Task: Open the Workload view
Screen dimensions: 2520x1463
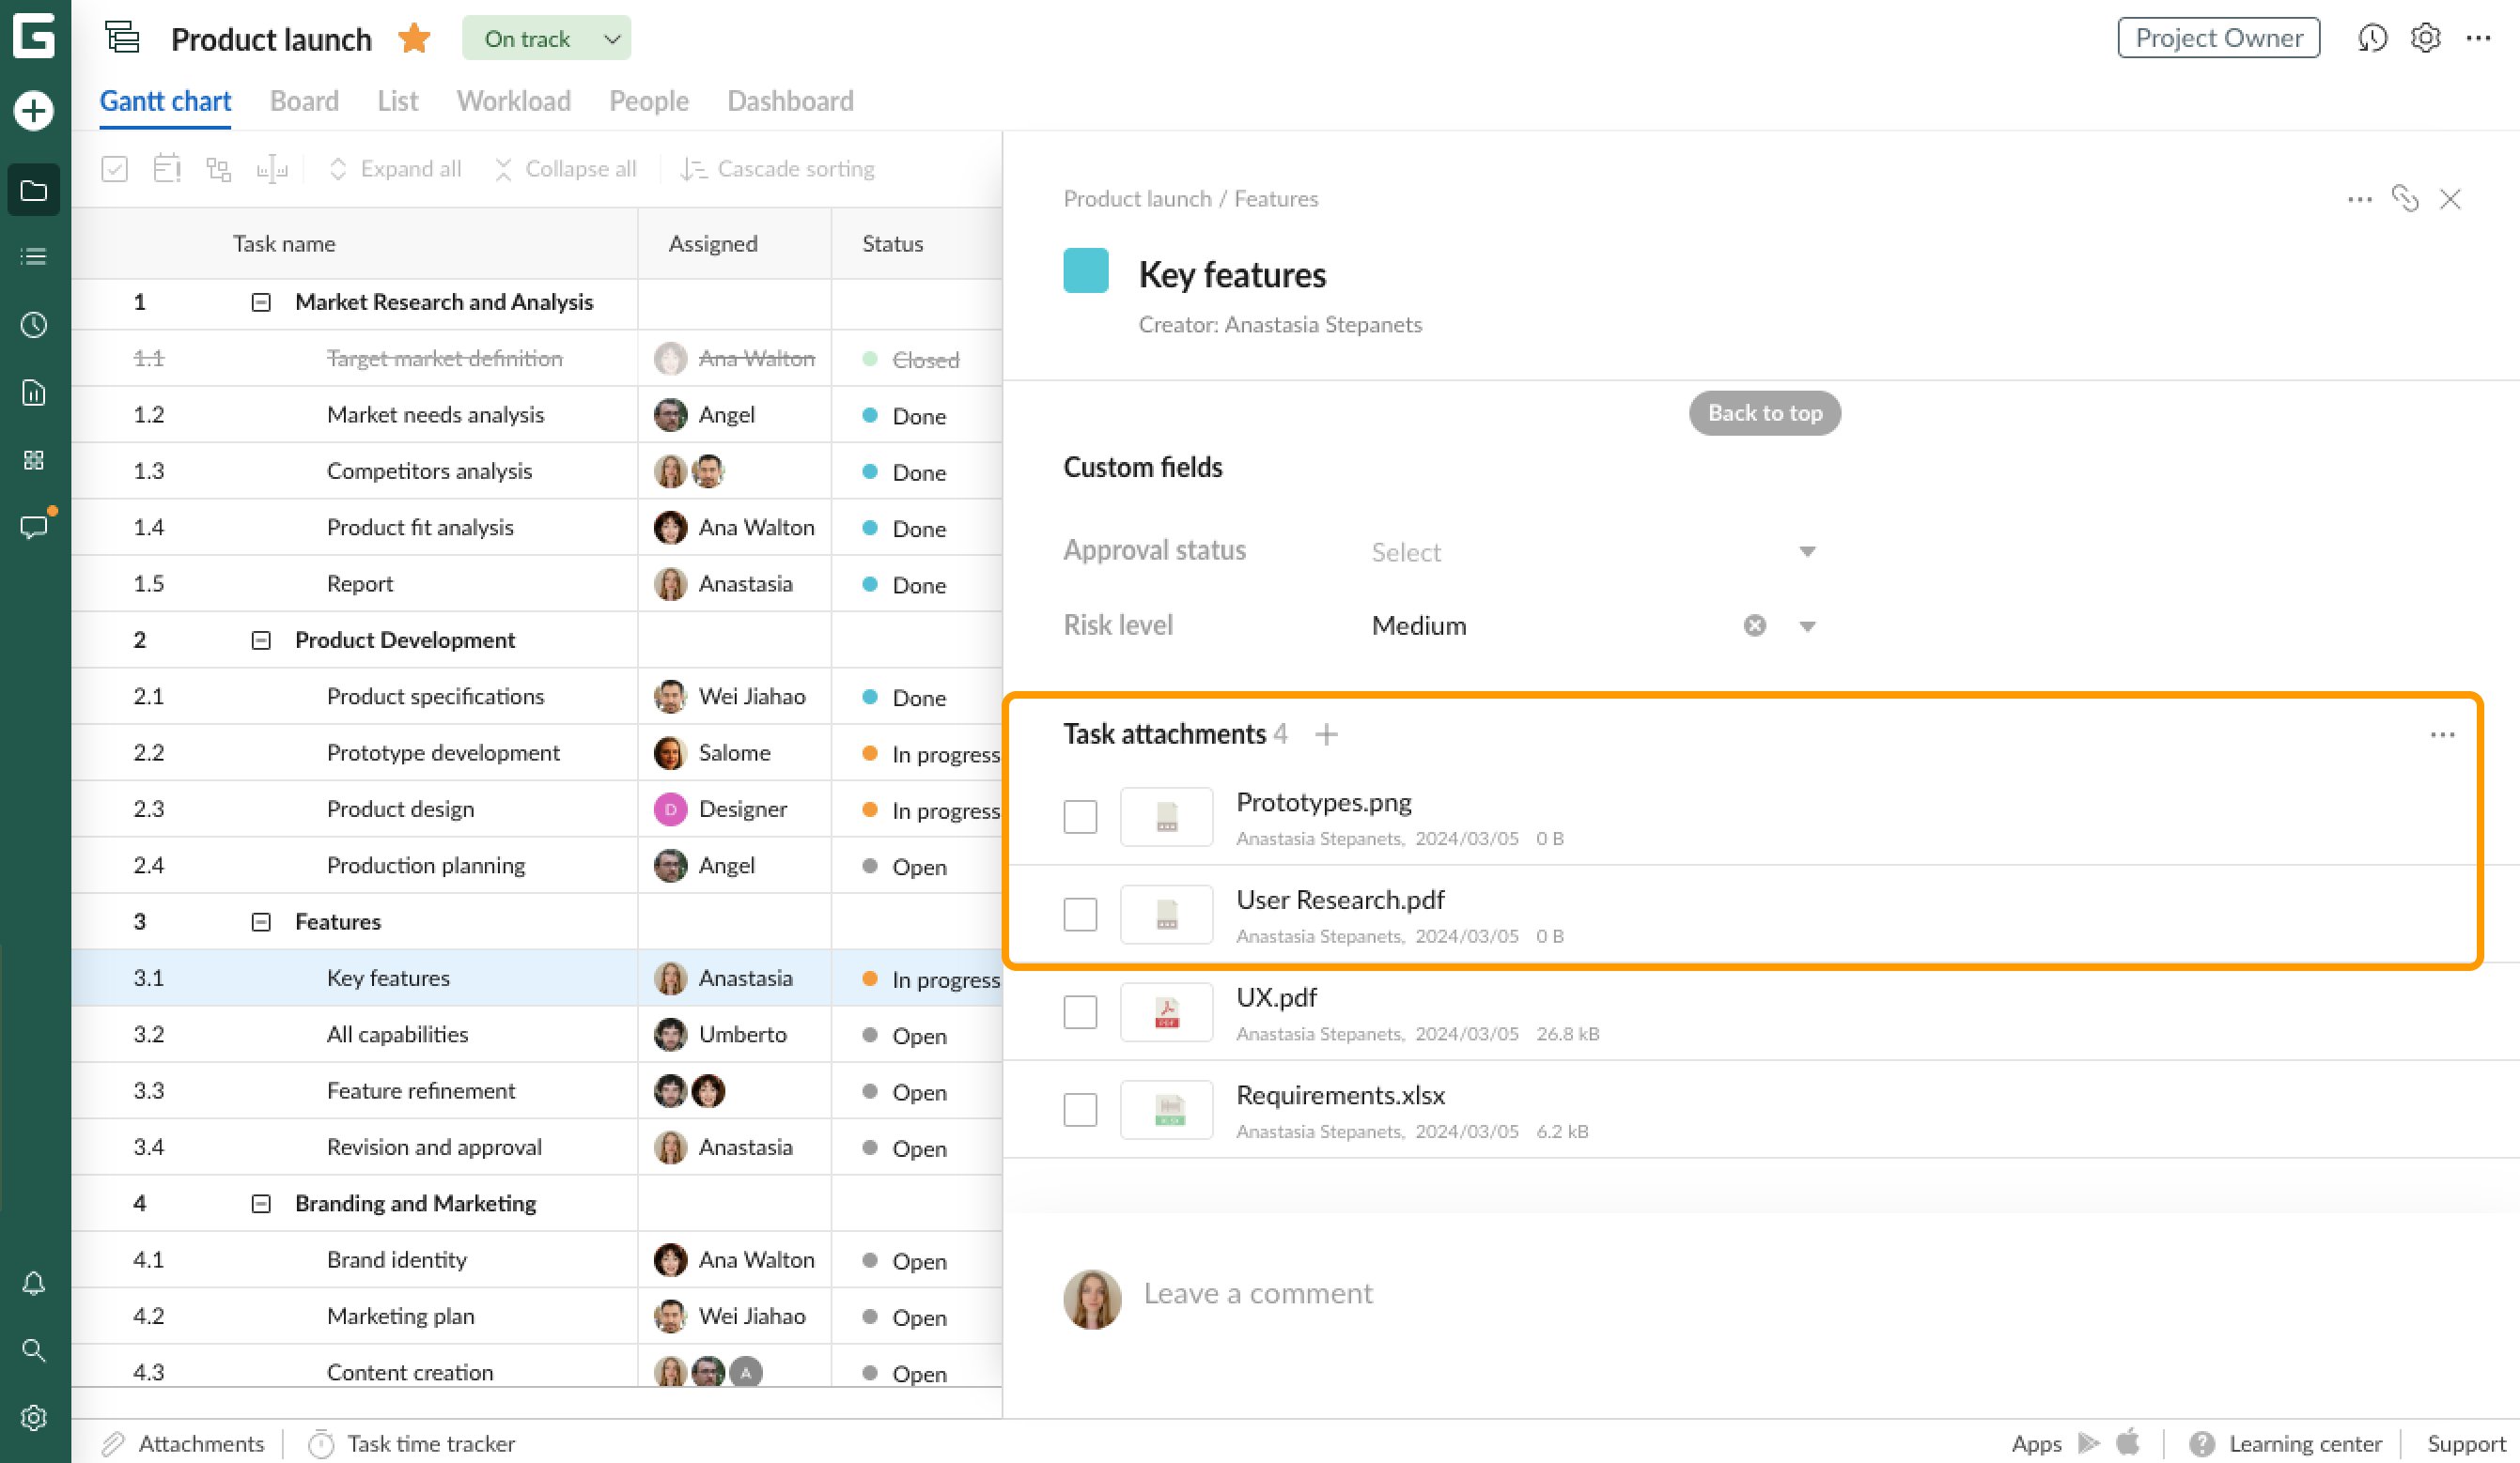Action: click(x=513, y=100)
